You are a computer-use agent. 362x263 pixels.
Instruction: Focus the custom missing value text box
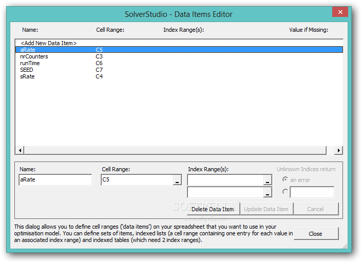(312, 192)
